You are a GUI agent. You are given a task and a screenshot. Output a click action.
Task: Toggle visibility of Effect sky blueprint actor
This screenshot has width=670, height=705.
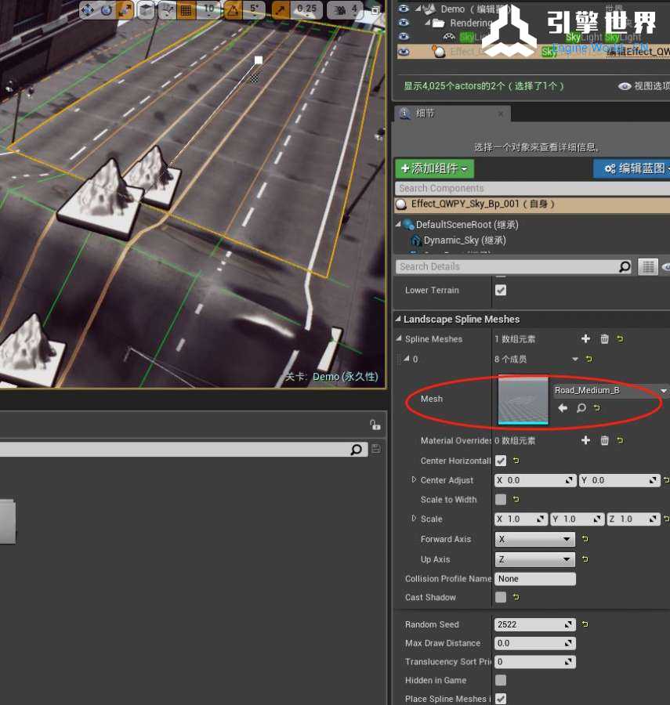point(404,52)
